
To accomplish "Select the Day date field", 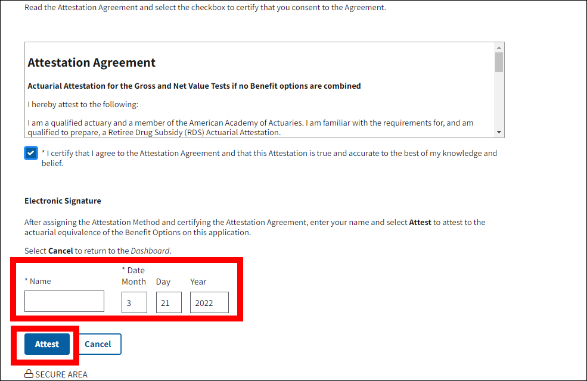I will 169,302.
